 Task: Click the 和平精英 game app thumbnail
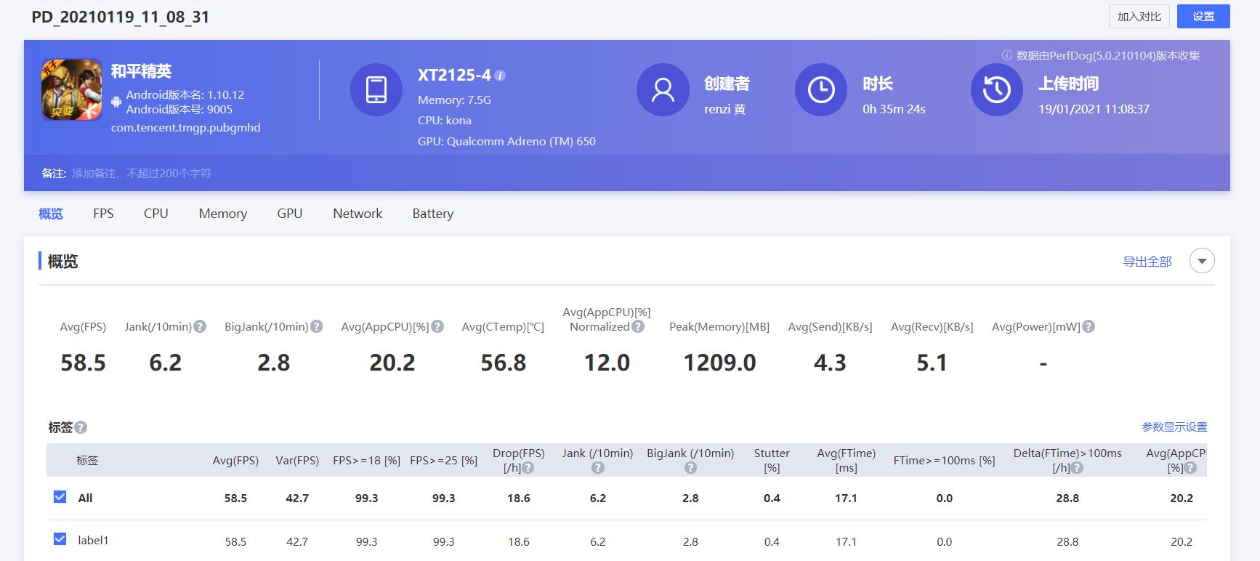(x=71, y=89)
